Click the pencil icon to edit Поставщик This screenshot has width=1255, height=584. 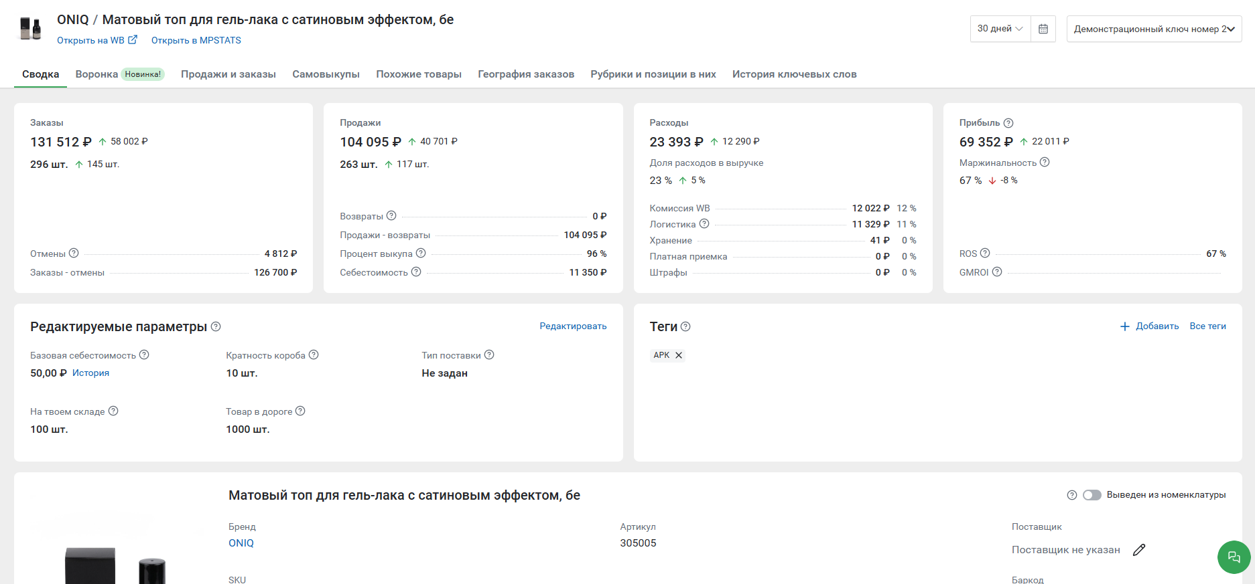(x=1139, y=550)
